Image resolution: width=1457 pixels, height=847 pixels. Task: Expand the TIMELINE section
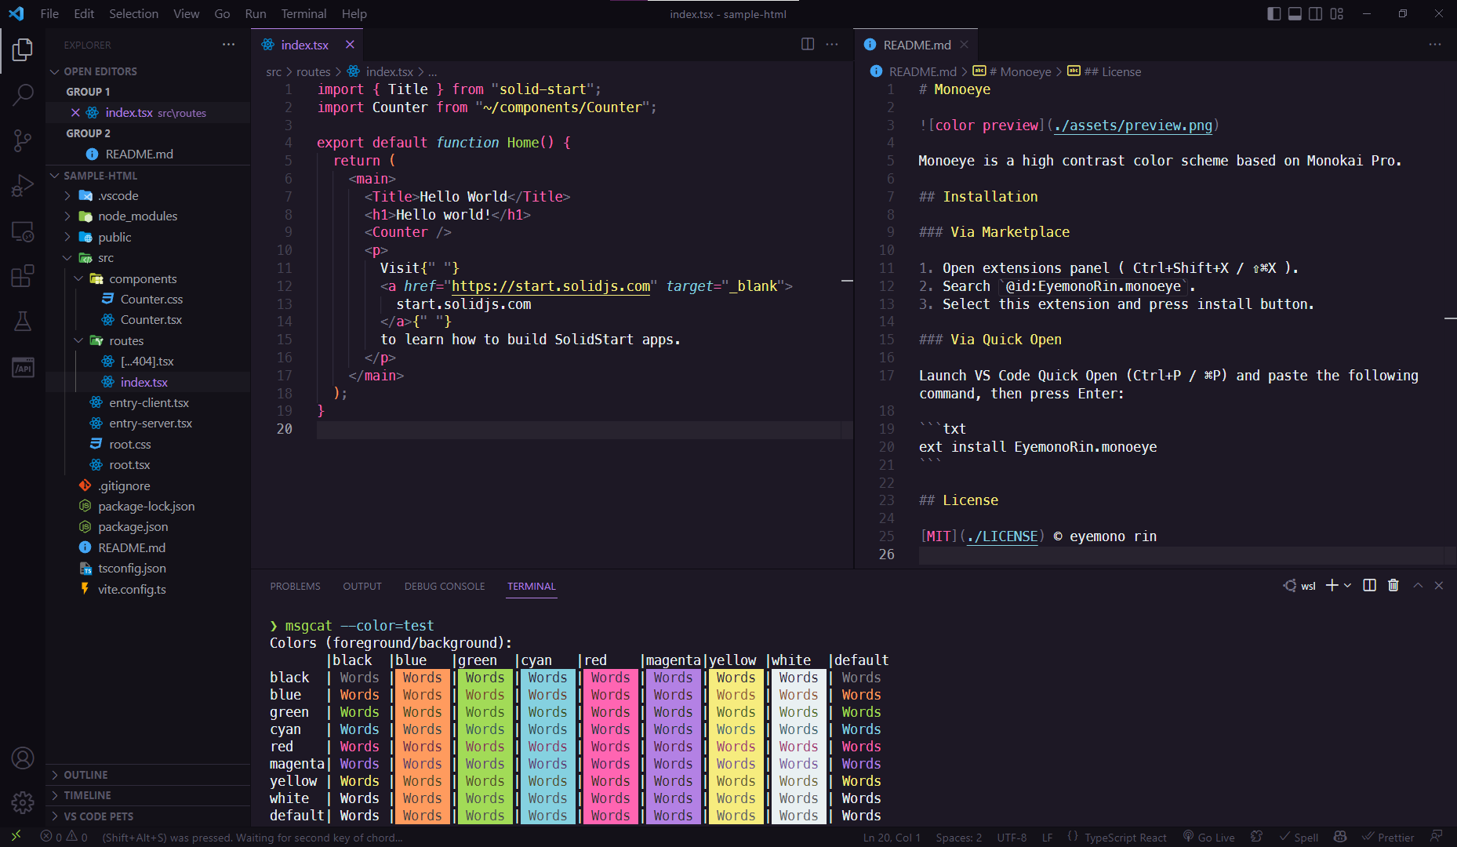148,795
